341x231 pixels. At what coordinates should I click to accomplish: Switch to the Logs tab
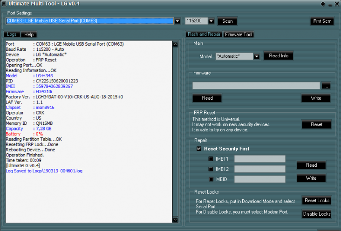[12, 34]
